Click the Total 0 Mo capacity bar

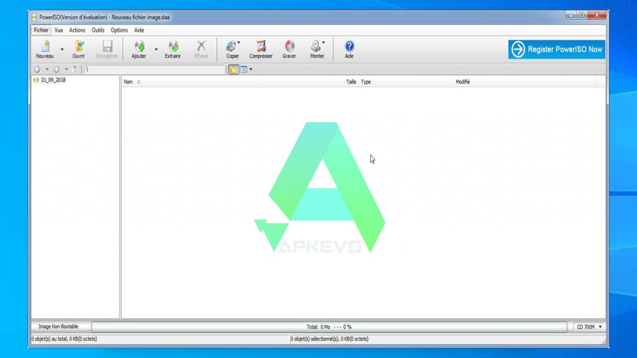(329, 327)
